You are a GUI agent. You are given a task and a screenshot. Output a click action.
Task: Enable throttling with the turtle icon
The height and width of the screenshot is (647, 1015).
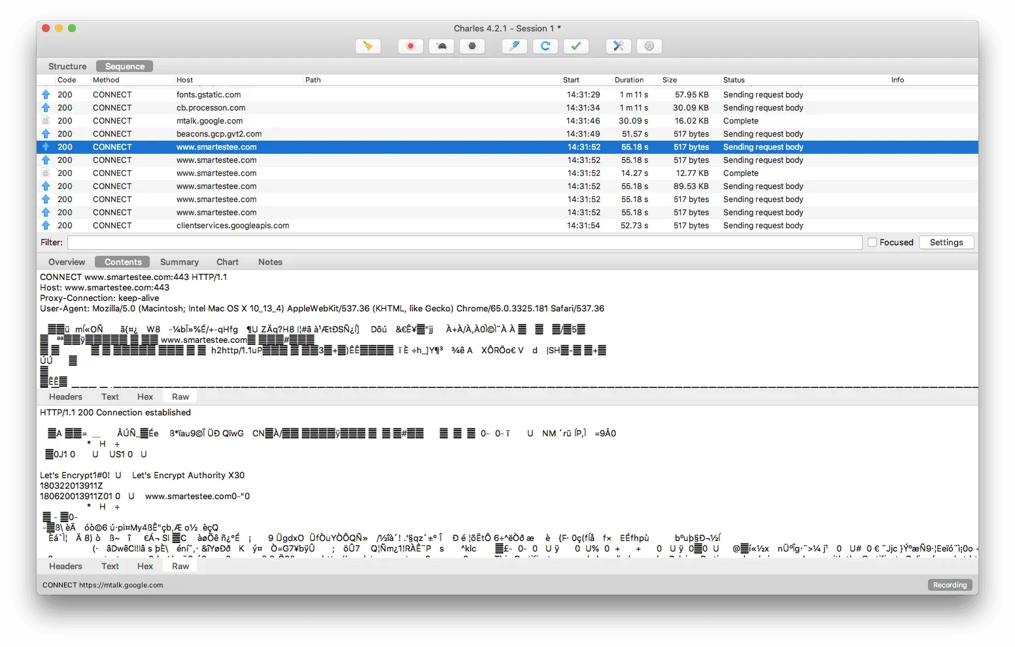(441, 46)
